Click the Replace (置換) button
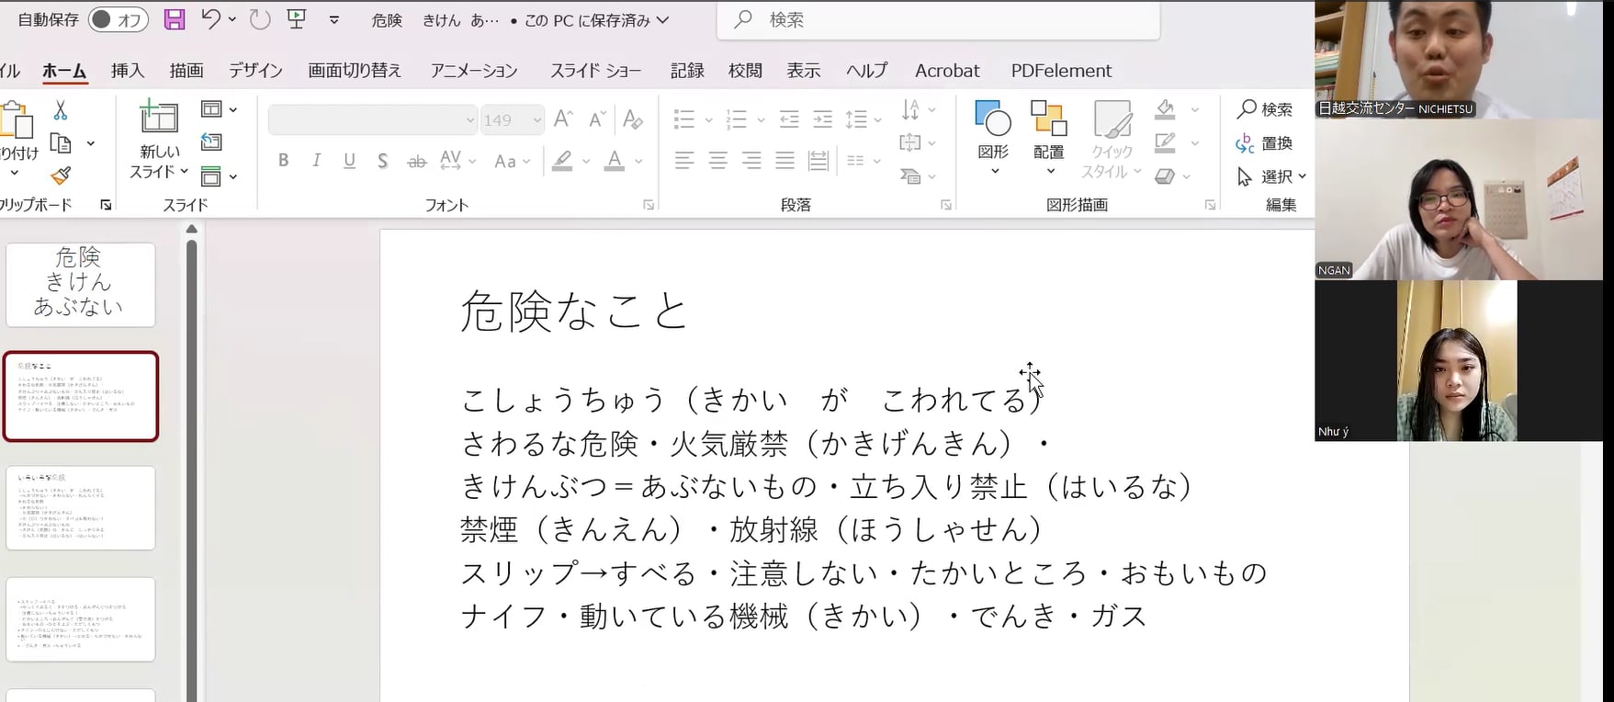The image size is (1614, 702). point(1265,143)
